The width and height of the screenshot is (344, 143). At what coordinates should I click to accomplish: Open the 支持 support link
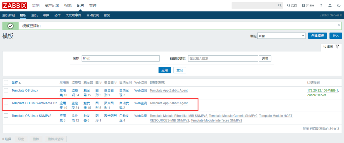point(292,5)
